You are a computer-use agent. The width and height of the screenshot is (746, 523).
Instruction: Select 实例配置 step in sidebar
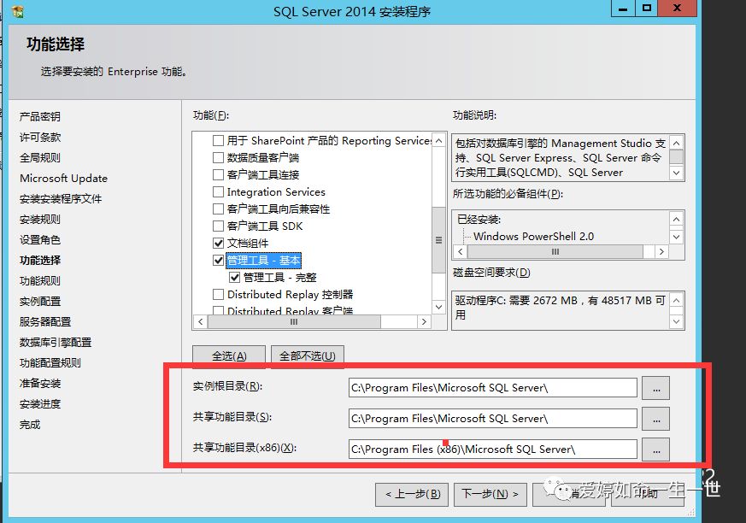point(40,301)
